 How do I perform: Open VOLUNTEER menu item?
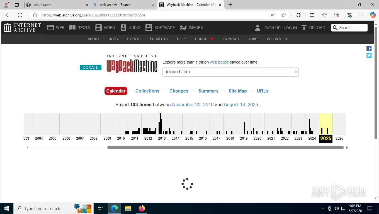[x=277, y=39]
